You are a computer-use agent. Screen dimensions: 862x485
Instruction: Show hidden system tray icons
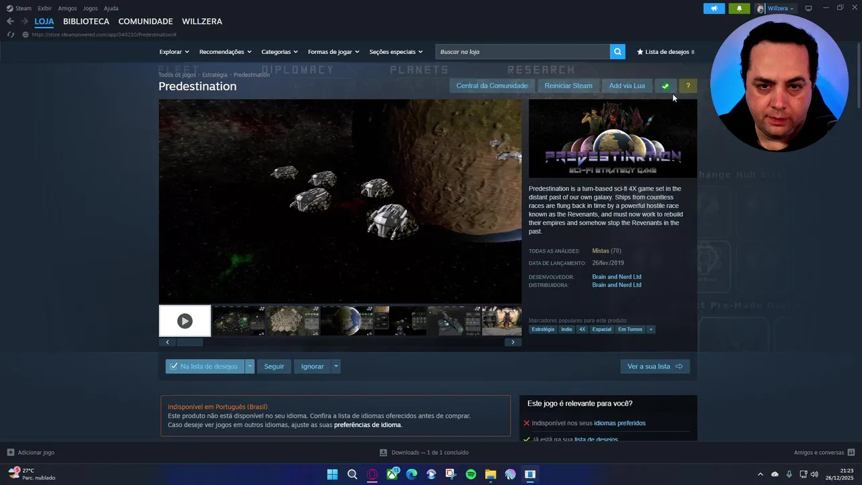(760, 474)
